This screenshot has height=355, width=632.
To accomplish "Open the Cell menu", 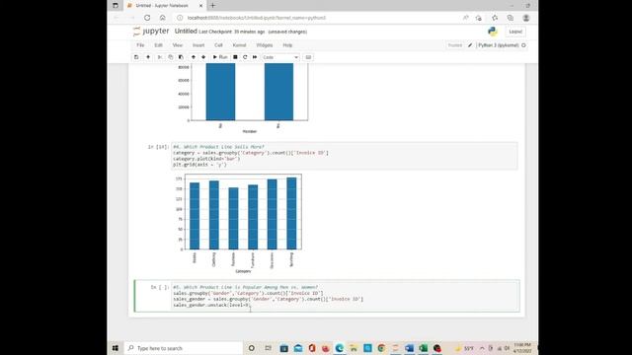I will (218, 45).
